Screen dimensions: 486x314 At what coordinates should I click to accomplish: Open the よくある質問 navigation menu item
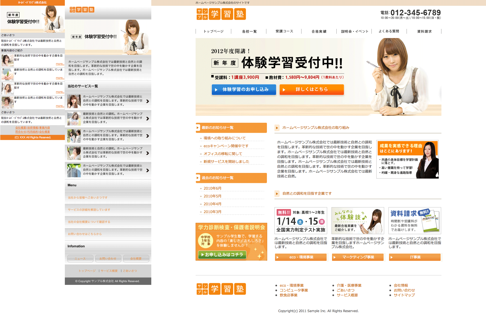pyautogui.click(x=389, y=31)
